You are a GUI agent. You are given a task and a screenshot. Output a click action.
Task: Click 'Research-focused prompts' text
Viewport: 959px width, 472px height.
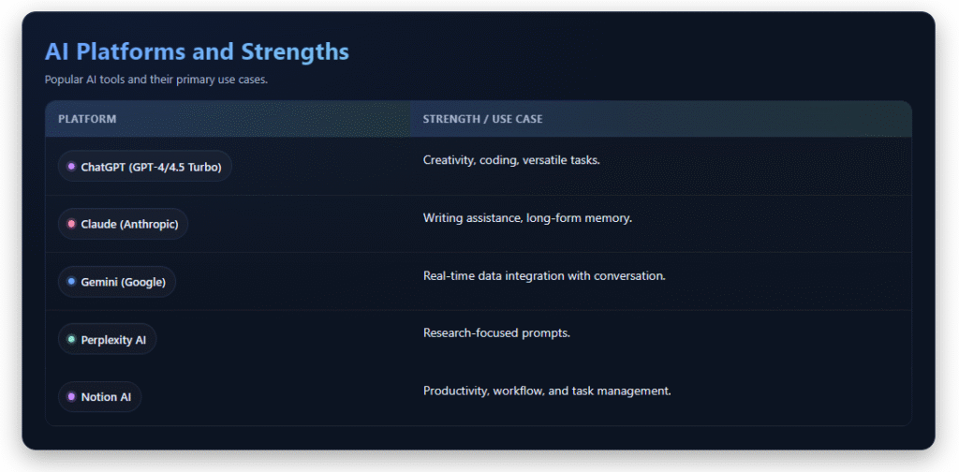click(496, 333)
